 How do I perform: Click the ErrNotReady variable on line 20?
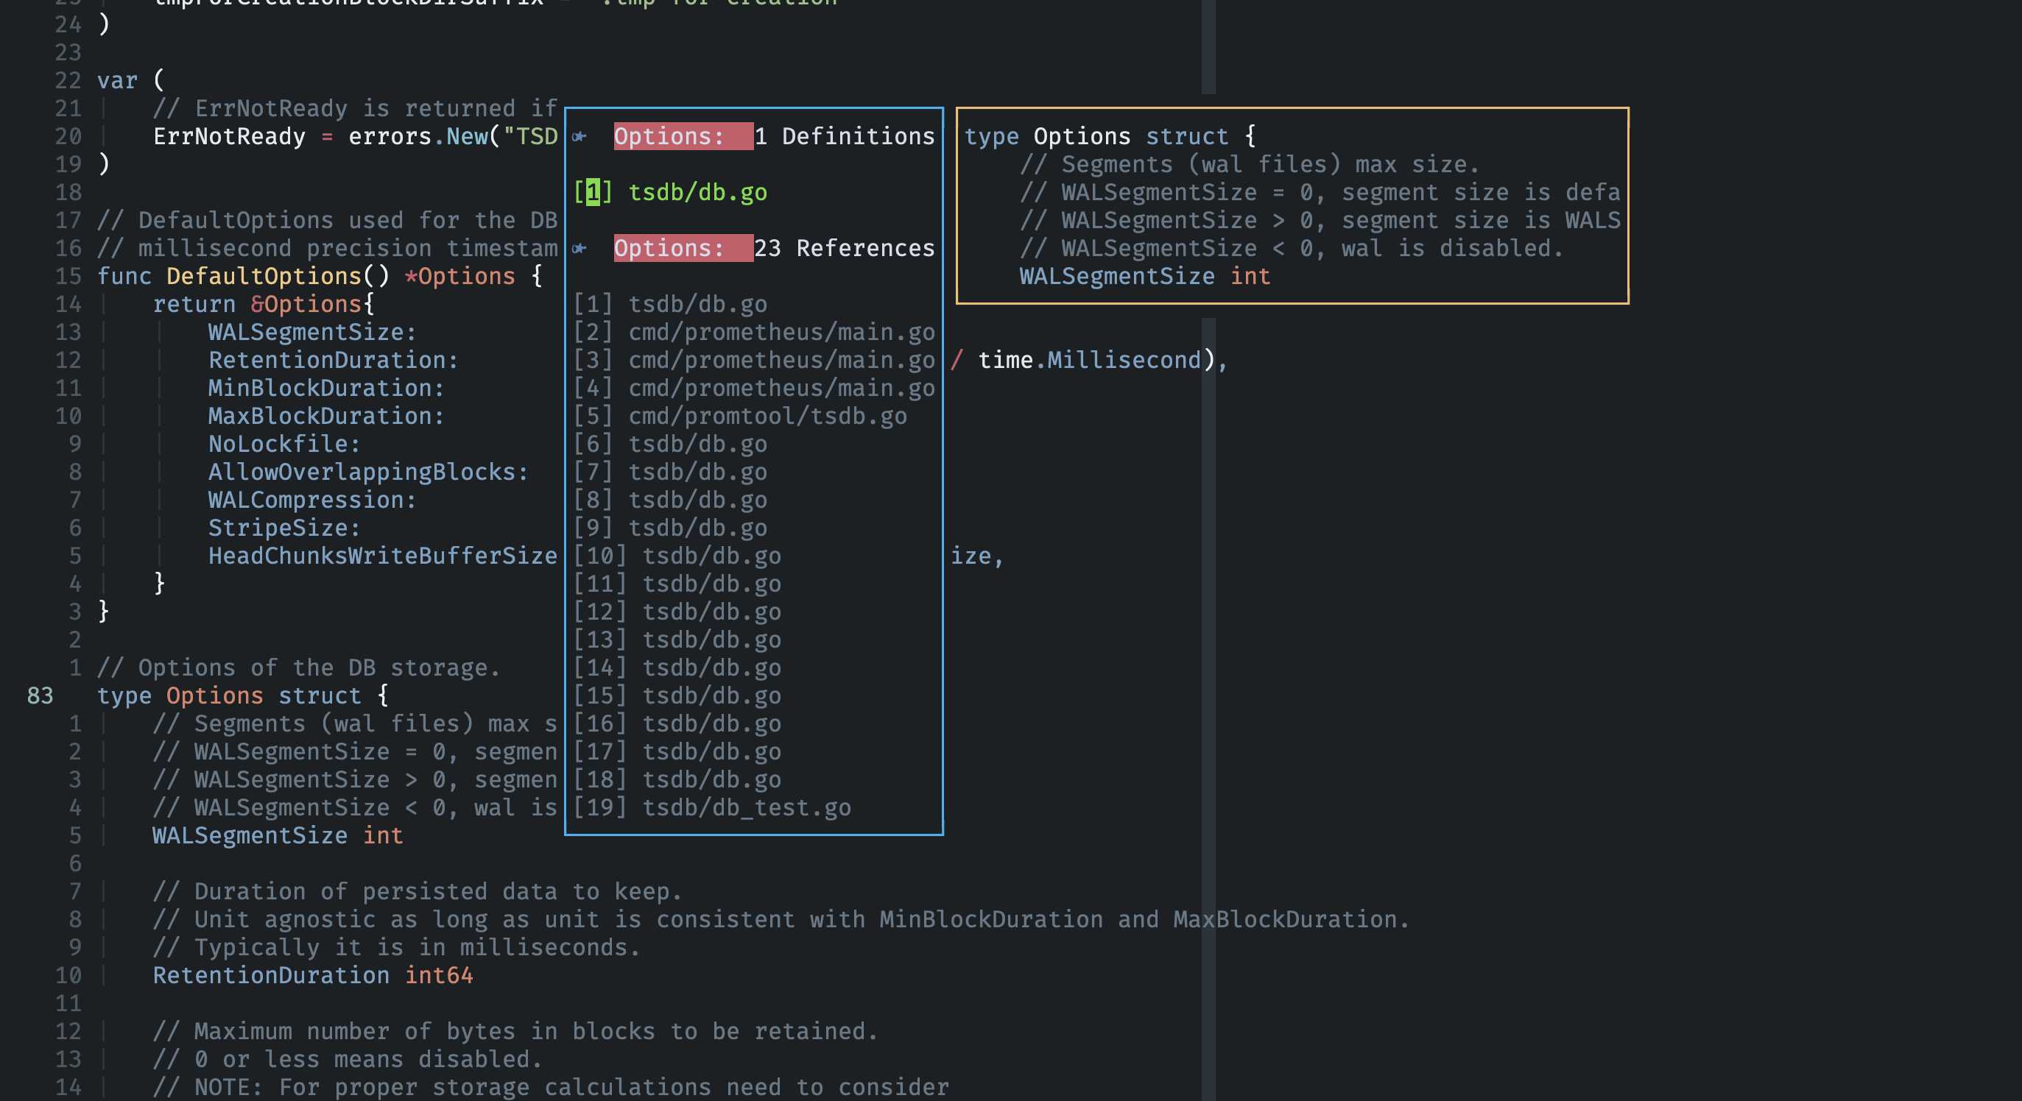point(228,135)
